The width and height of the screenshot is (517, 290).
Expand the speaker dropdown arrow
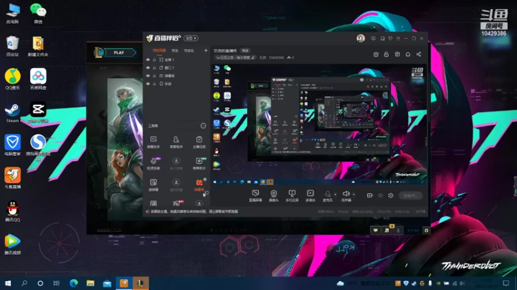pyautogui.click(x=353, y=195)
